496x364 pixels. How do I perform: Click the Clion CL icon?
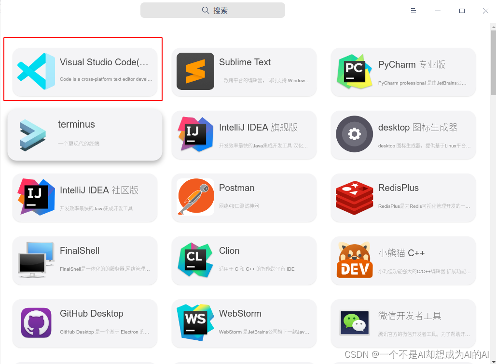pyautogui.click(x=195, y=260)
